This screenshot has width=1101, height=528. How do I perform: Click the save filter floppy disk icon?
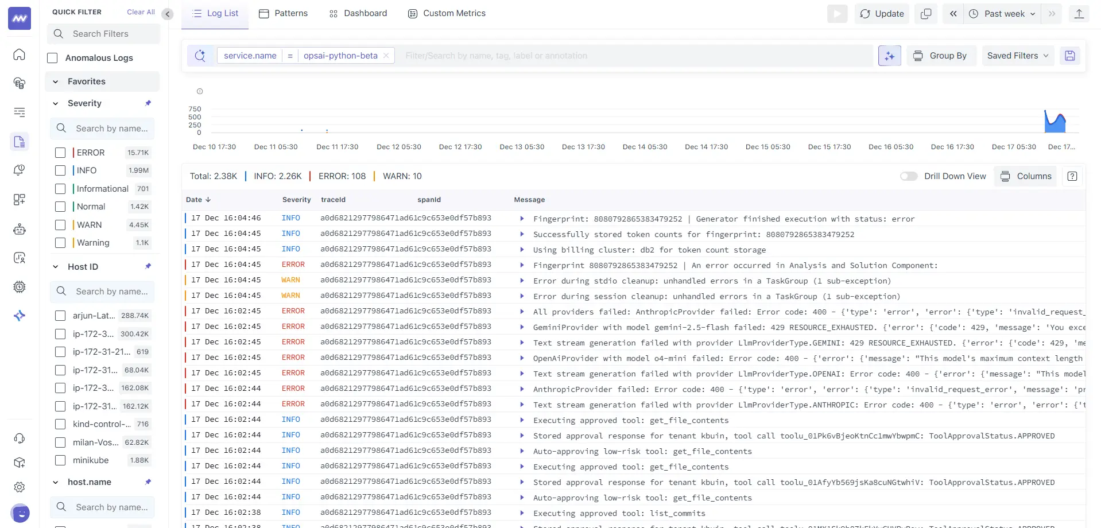(x=1069, y=56)
